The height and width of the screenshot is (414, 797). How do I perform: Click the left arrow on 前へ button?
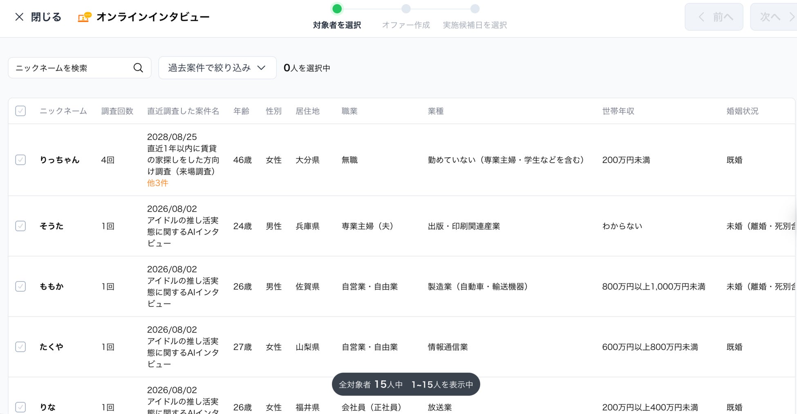click(x=701, y=17)
